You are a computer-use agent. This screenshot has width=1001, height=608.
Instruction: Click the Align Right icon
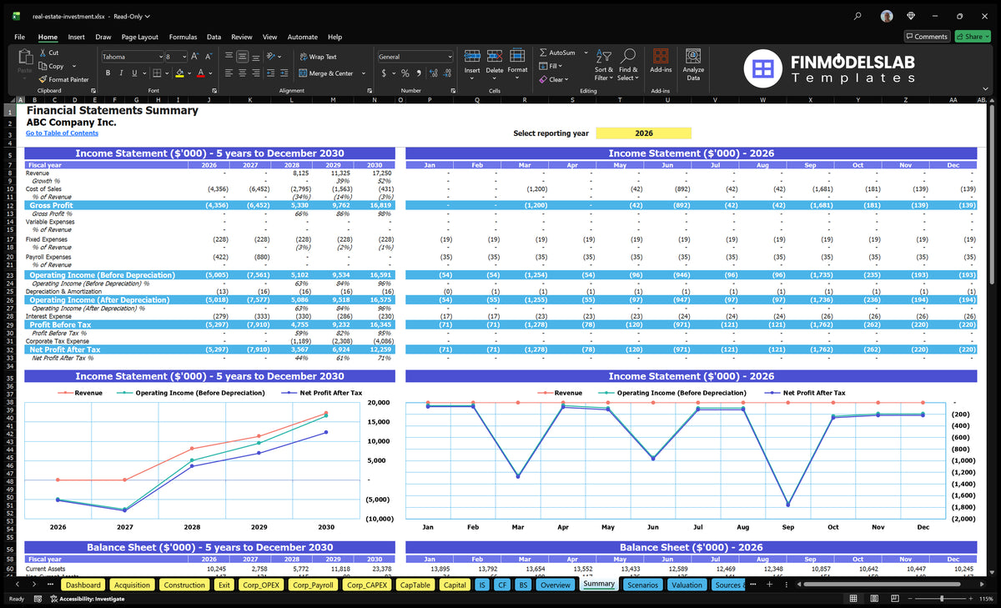point(256,73)
